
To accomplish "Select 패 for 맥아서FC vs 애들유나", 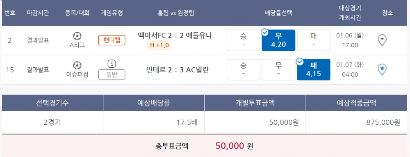I will [x=314, y=40].
